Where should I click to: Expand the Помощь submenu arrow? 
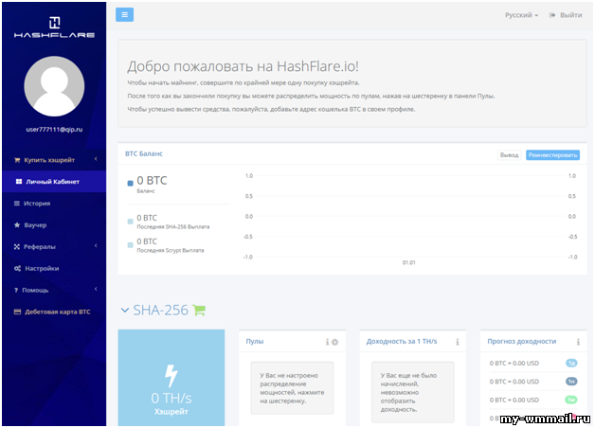tap(96, 289)
